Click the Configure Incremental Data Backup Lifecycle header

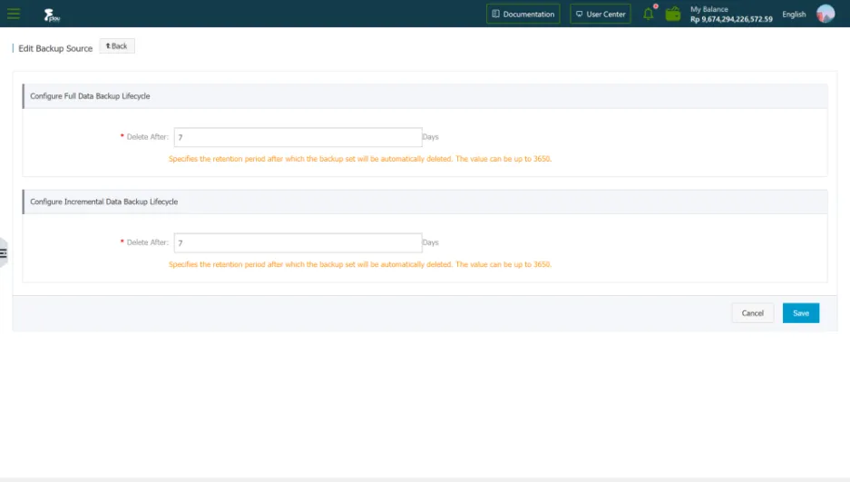click(x=103, y=202)
